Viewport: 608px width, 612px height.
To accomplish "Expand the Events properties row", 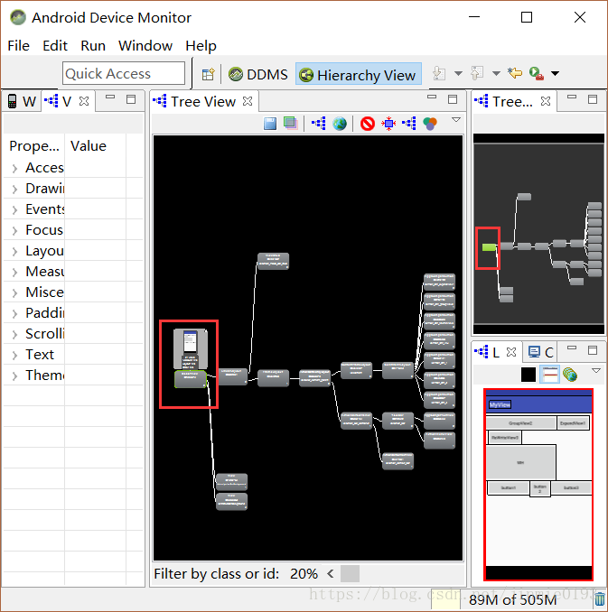I will click(x=14, y=209).
